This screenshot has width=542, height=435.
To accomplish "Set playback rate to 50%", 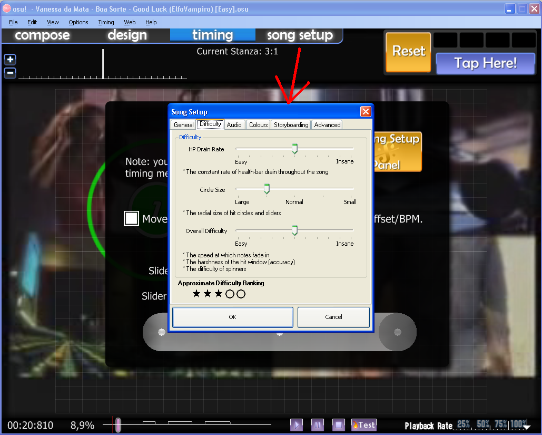I will click(x=483, y=424).
